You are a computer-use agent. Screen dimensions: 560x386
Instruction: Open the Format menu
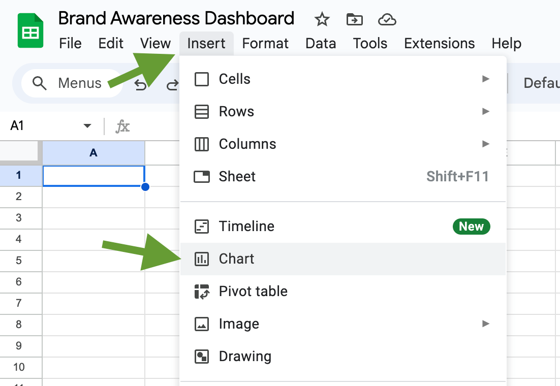(x=265, y=44)
